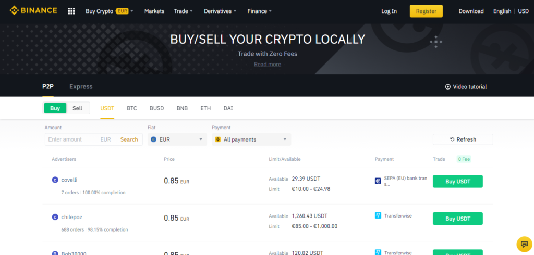Viewport: 534px width, 255px height.
Task: Click covelli's avatar icon
Action: [55, 180]
